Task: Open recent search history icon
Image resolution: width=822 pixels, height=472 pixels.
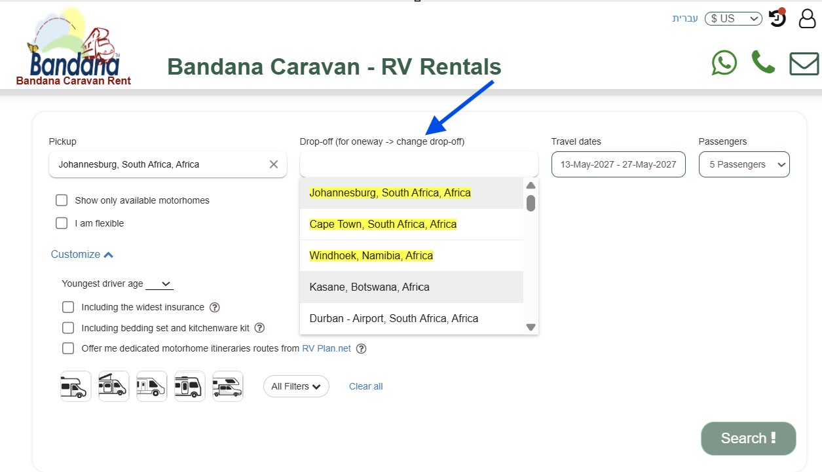Action: pos(777,18)
